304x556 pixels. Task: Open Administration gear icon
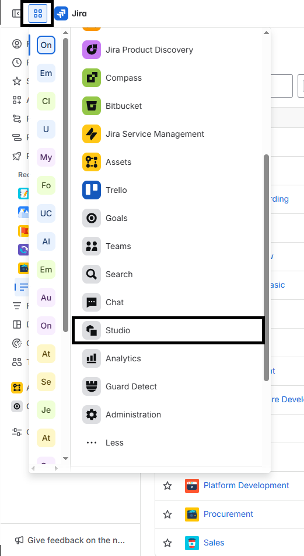92,414
